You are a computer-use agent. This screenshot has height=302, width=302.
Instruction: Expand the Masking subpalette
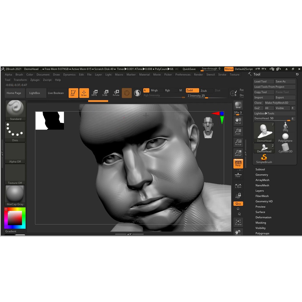coord(261,223)
